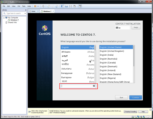Choose English (Australia) locale
The image size is (153, 119).
point(116,59)
